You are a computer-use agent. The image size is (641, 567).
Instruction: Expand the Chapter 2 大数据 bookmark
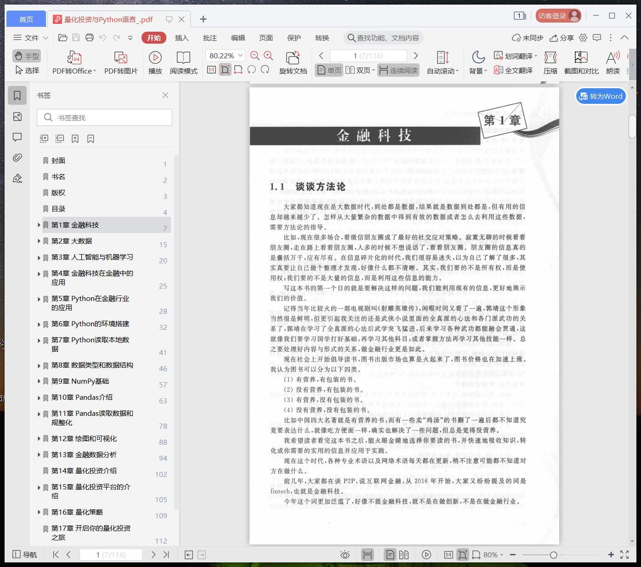point(39,241)
